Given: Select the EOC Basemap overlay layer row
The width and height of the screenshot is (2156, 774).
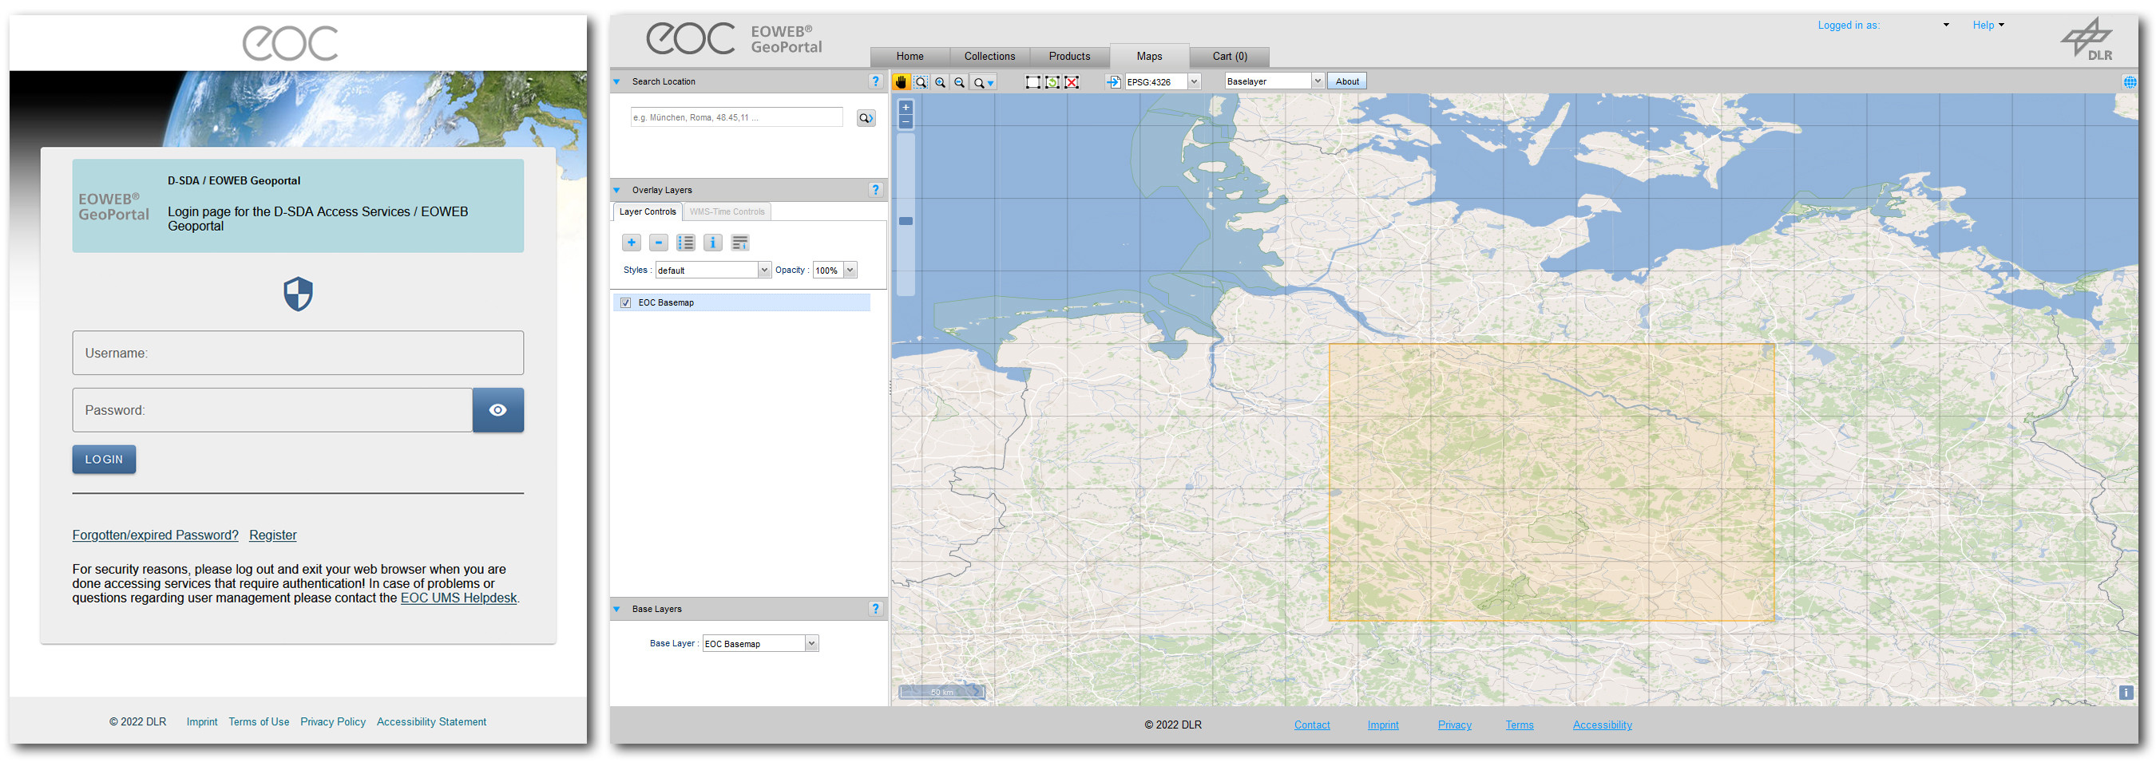Looking at the screenshot, I should click(x=742, y=303).
